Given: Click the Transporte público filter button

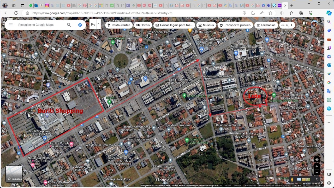Looking at the screenshot, I should click(235, 25).
